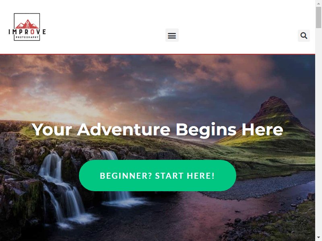Open the hamburger navigation menu
The width and height of the screenshot is (322, 241).
coord(172,35)
